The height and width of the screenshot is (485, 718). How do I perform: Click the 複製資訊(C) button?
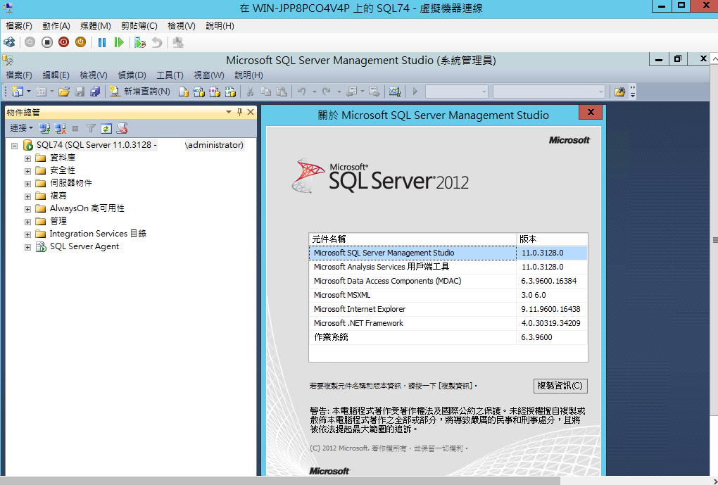click(x=560, y=386)
